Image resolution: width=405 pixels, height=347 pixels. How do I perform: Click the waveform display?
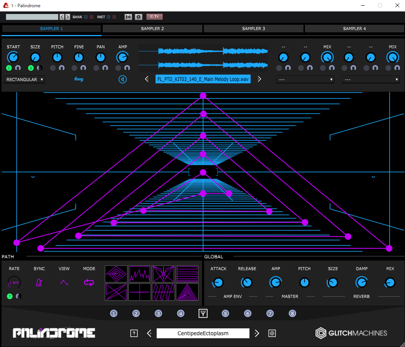[203, 58]
